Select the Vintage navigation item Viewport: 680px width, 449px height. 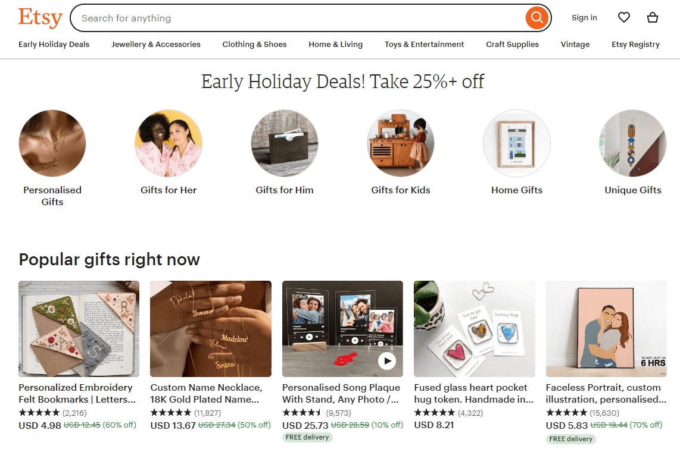coord(575,44)
